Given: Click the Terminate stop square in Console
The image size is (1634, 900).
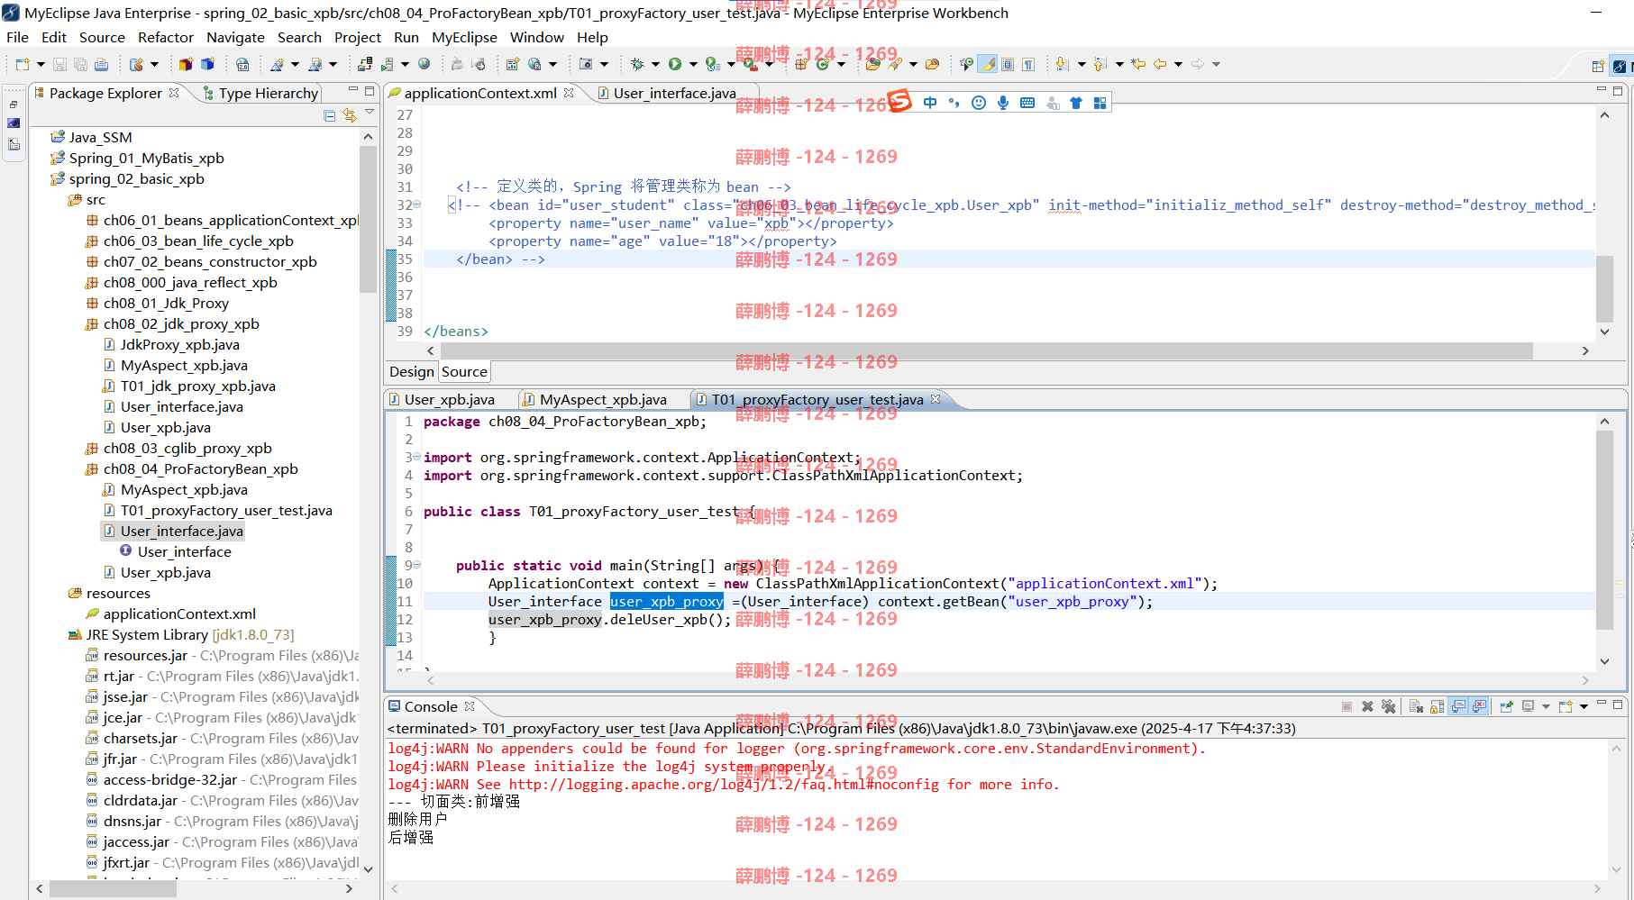Looking at the screenshot, I should (x=1346, y=706).
